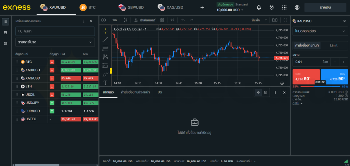Click the compare/add symbol icon on chart toolbar
The image size is (350, 166).
tap(103, 20)
